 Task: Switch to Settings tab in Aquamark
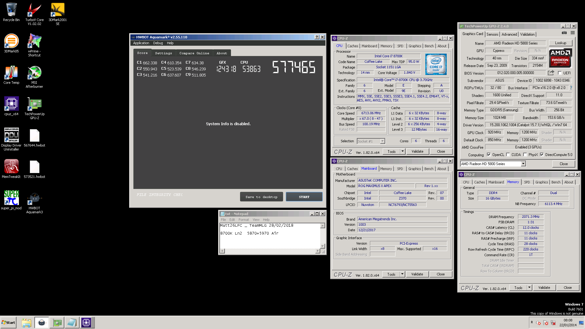[164, 53]
